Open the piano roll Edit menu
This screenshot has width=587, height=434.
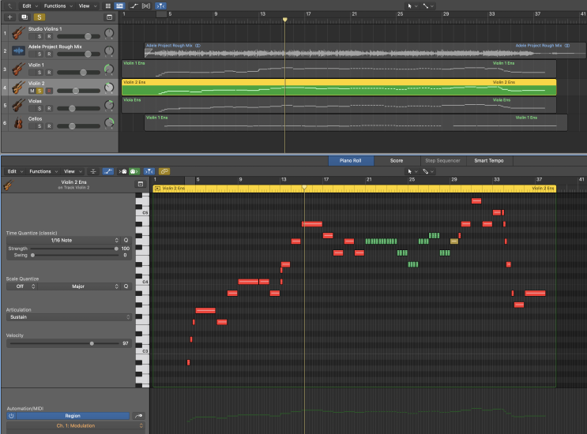[x=15, y=171]
